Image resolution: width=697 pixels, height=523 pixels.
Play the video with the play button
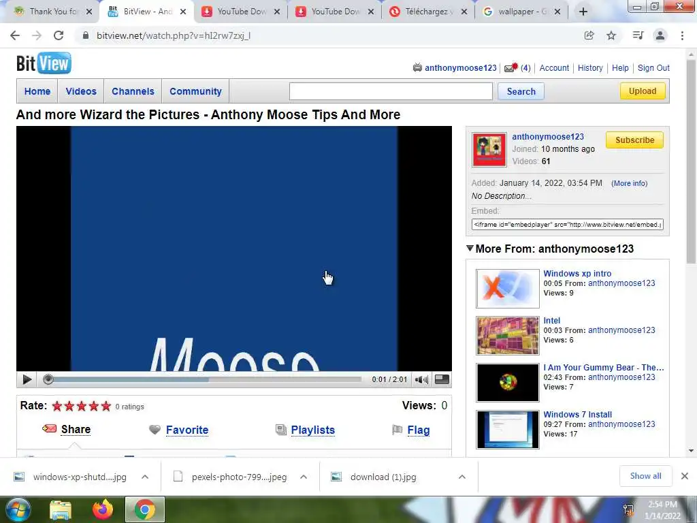27,379
